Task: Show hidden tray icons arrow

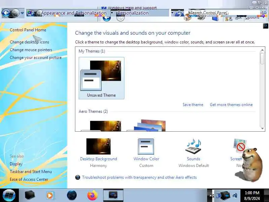Action: (x=210, y=196)
